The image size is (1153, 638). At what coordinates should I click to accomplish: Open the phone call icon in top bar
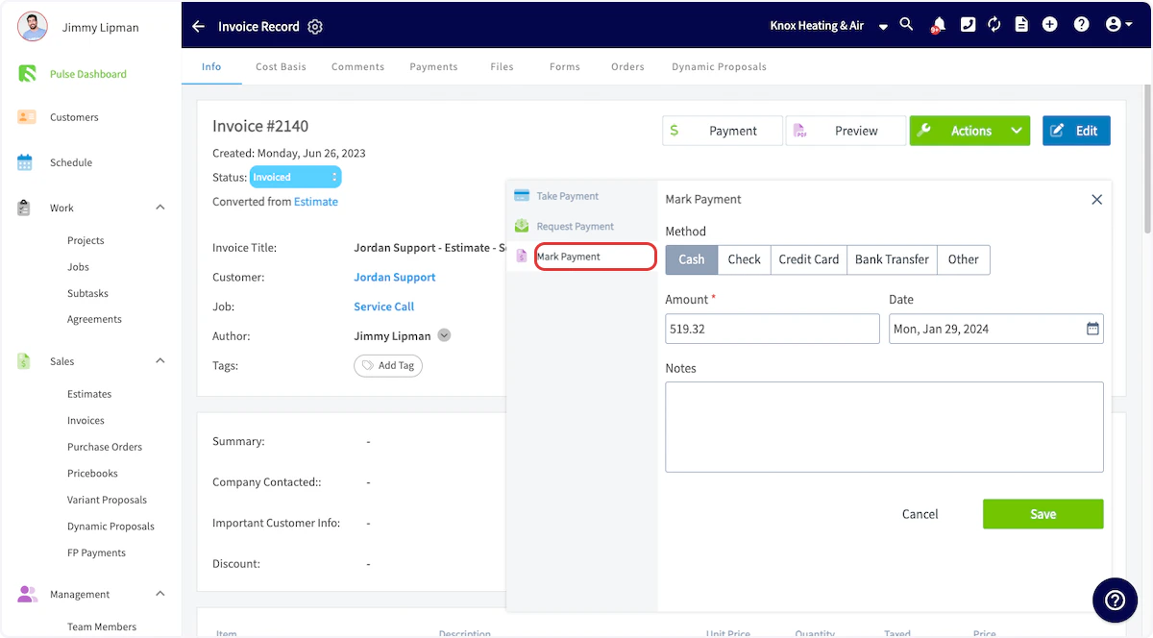[x=968, y=25]
